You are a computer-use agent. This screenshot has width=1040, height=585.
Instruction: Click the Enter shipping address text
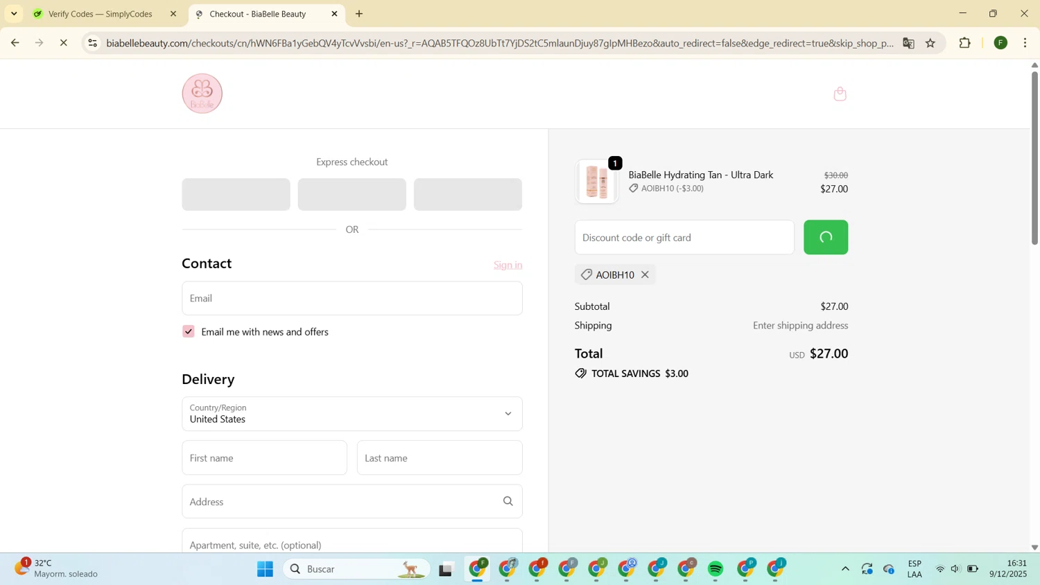[800, 325]
